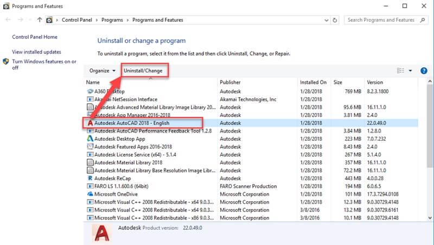Viewport: 434px width, 245px height.
Task: Click the A360 Desktop icon
Action: (x=90, y=91)
